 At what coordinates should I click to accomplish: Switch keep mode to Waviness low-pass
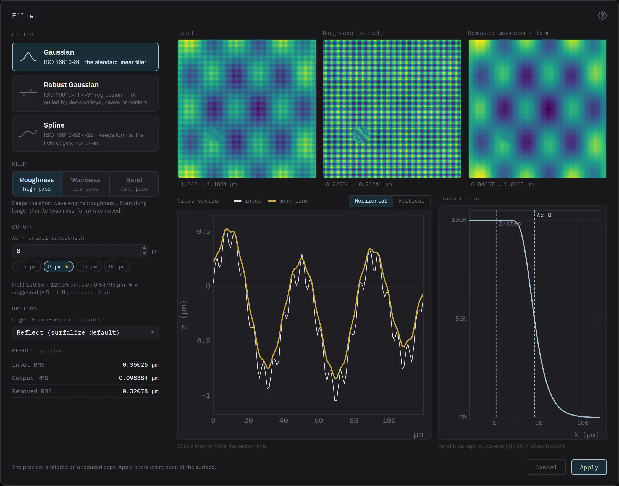(x=86, y=184)
